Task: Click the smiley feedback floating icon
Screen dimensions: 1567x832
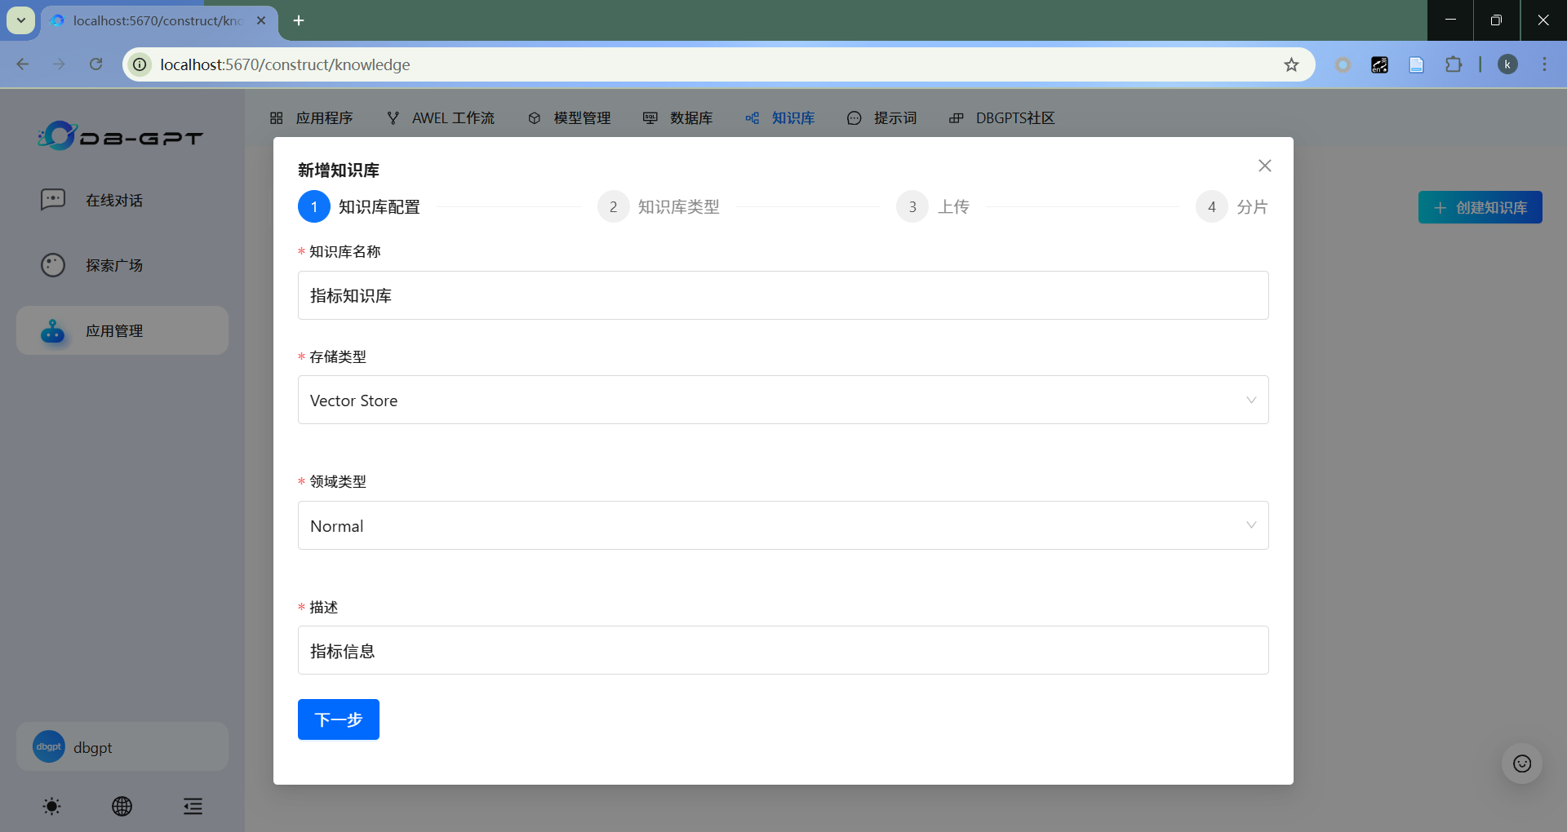Action: [x=1521, y=763]
